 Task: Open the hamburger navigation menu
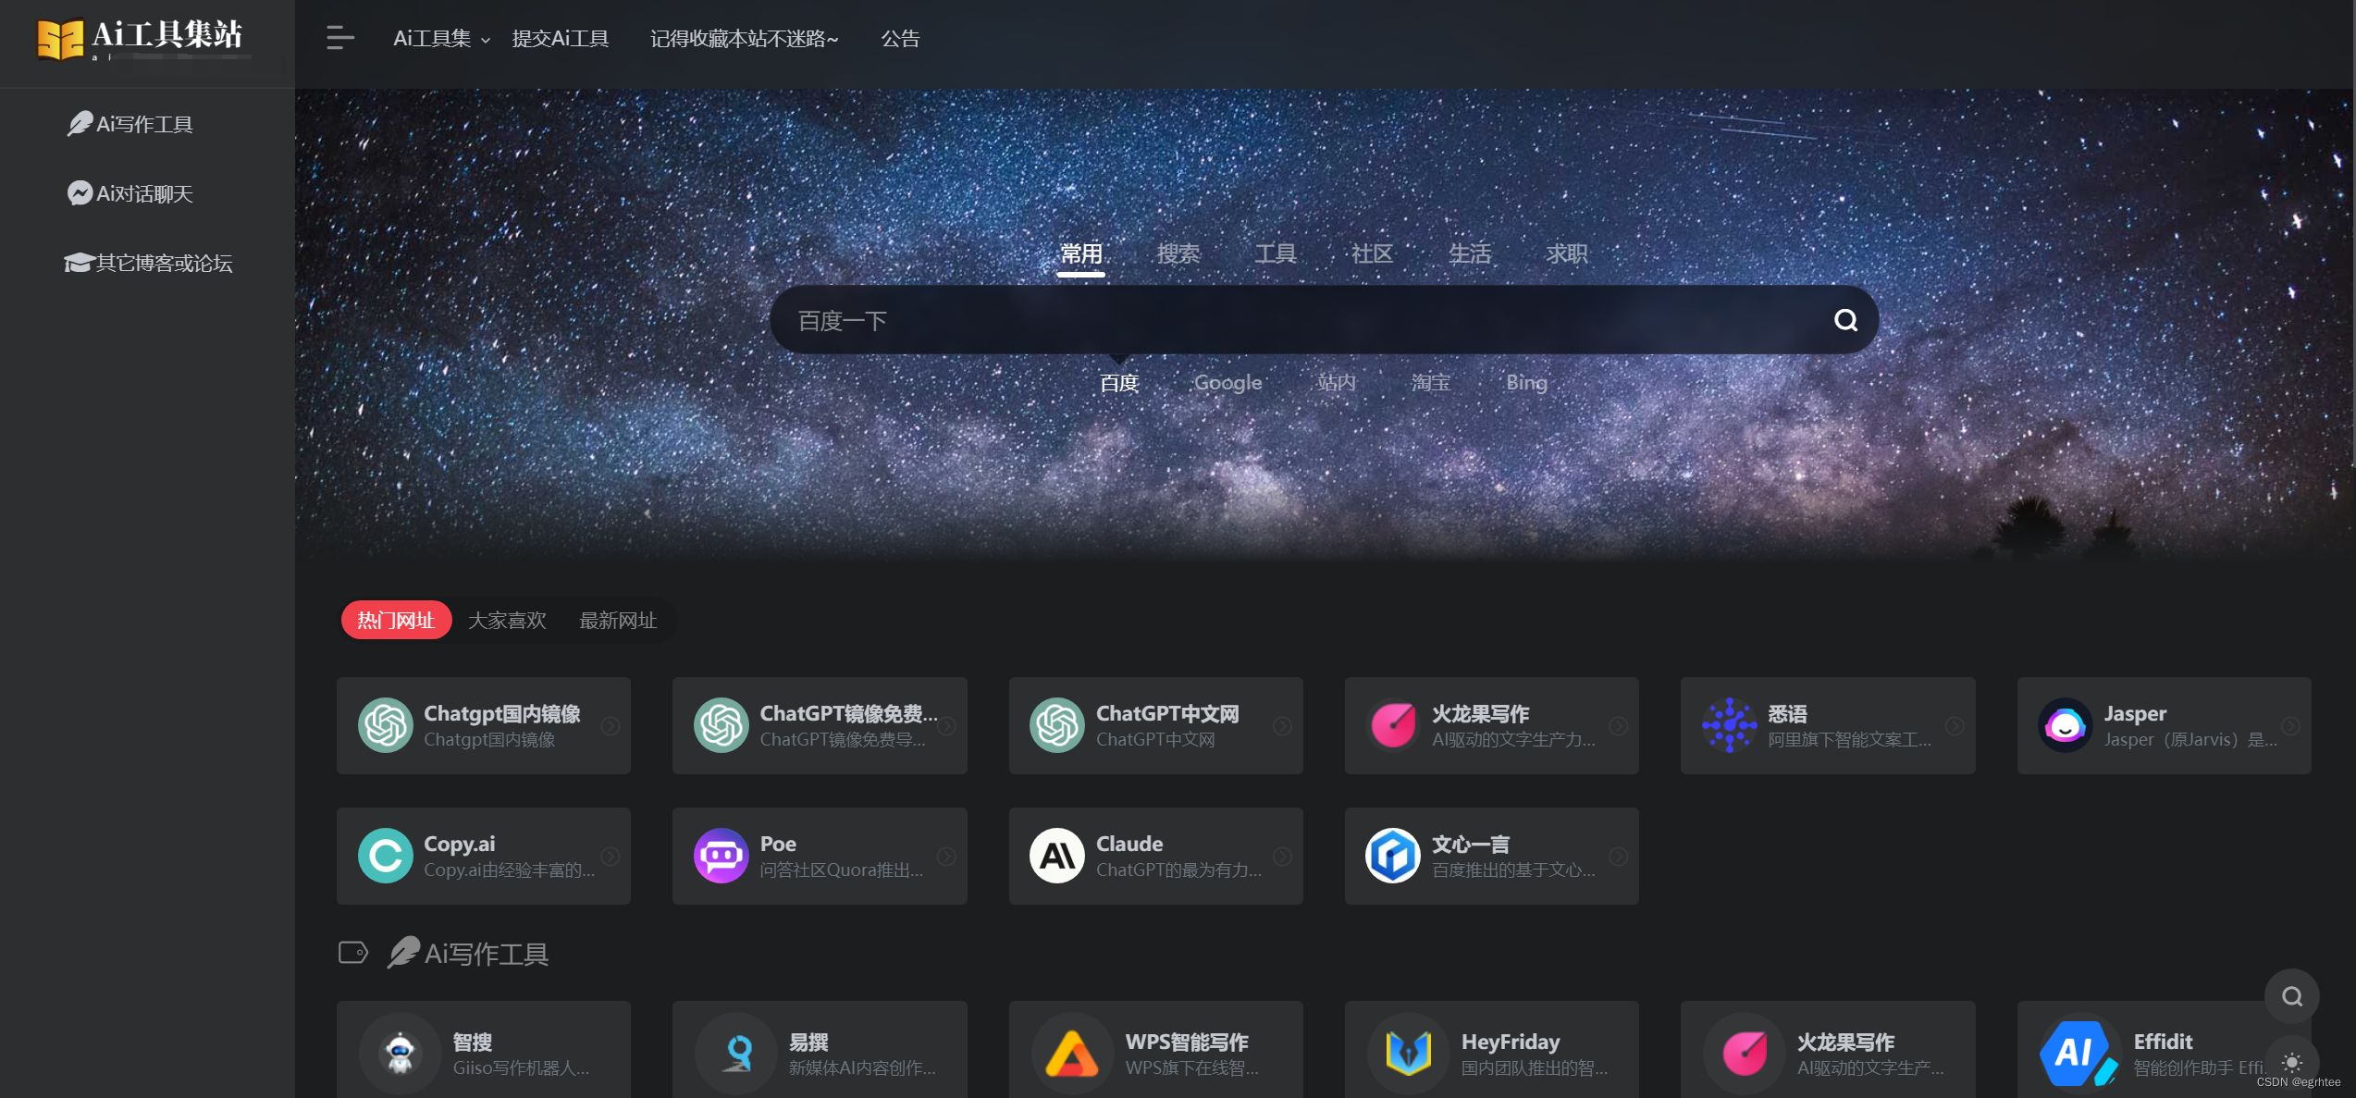tap(339, 38)
